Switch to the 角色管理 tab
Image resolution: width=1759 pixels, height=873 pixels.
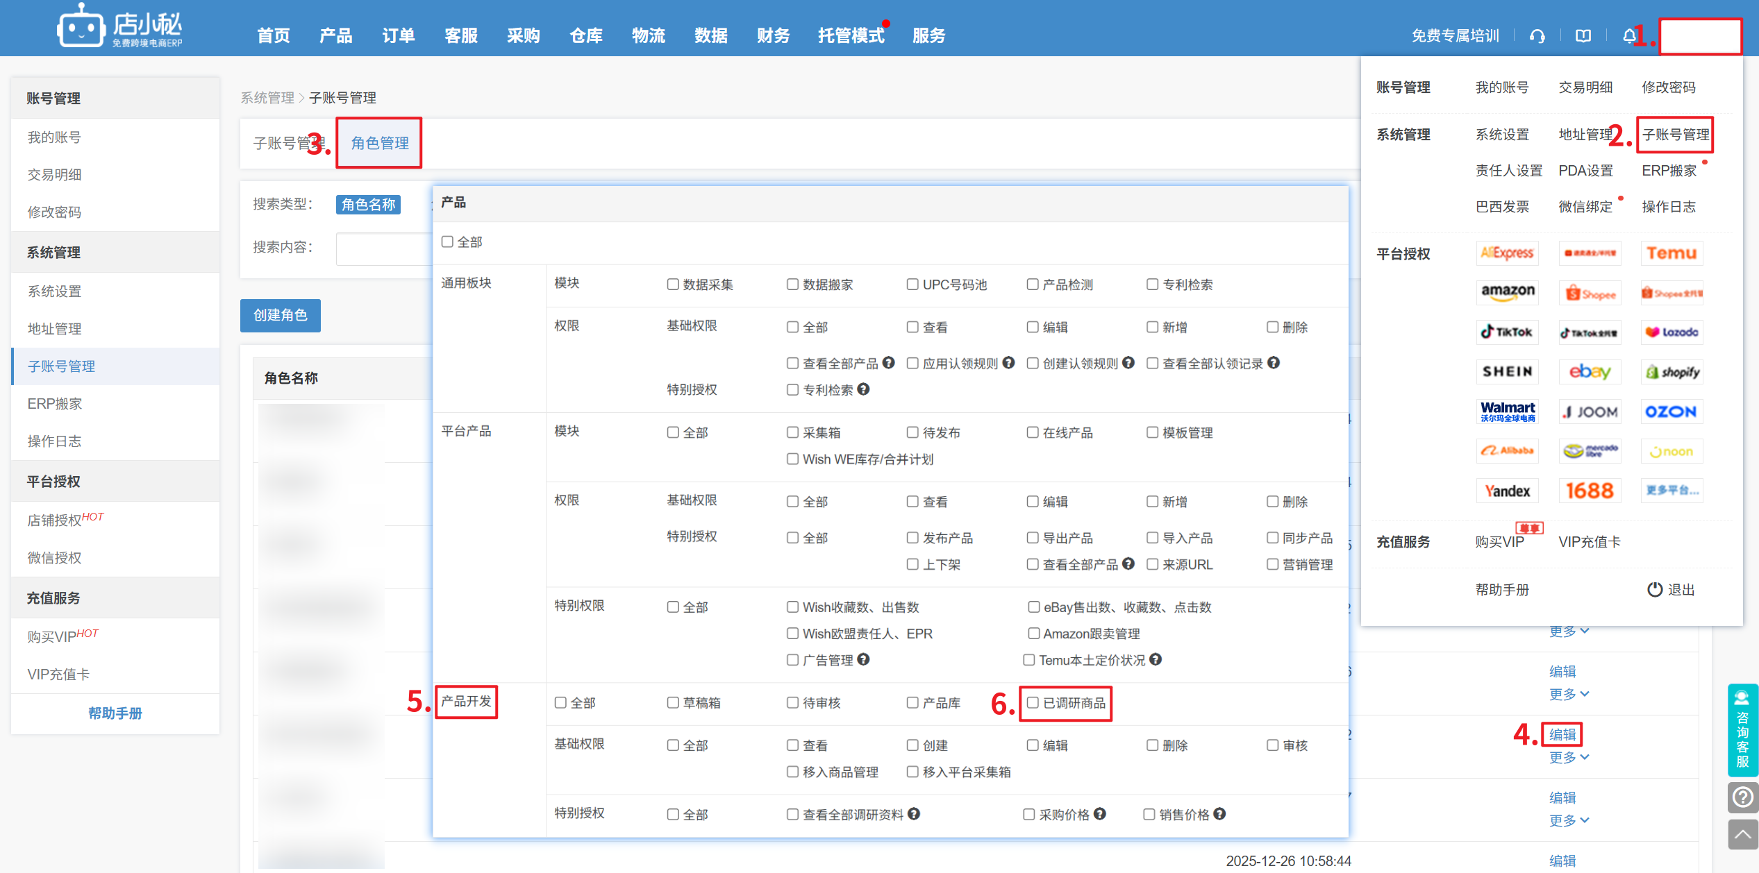pyautogui.click(x=379, y=143)
